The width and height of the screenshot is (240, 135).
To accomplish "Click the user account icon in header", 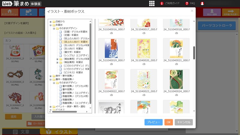I will tap(202, 3).
